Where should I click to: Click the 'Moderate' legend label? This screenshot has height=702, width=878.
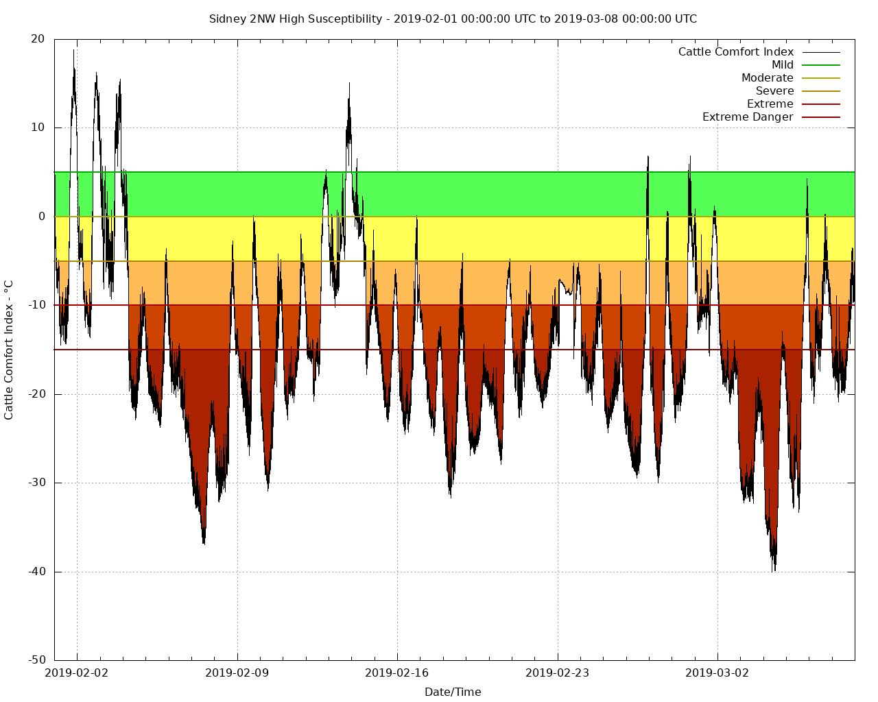767,78
